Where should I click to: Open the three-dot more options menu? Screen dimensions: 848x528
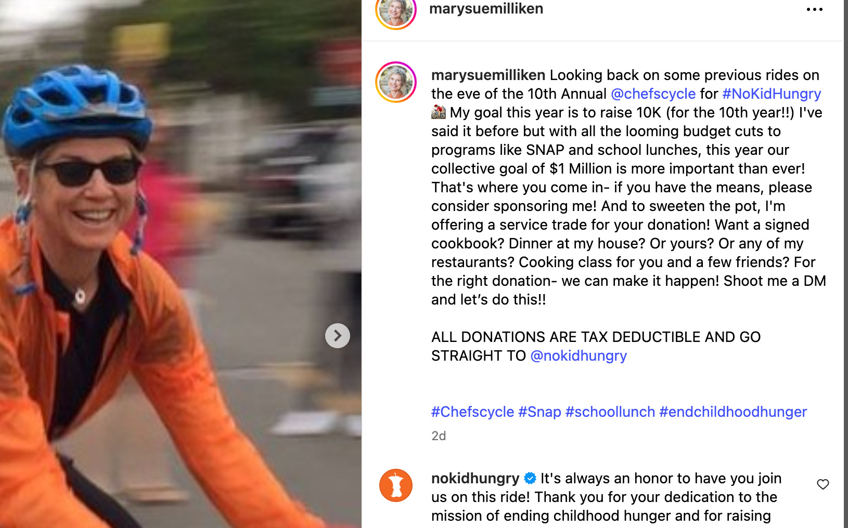click(814, 9)
